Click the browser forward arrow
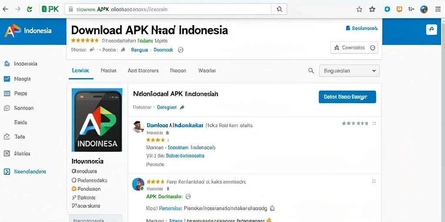The image size is (445, 222). click(x=17, y=9)
